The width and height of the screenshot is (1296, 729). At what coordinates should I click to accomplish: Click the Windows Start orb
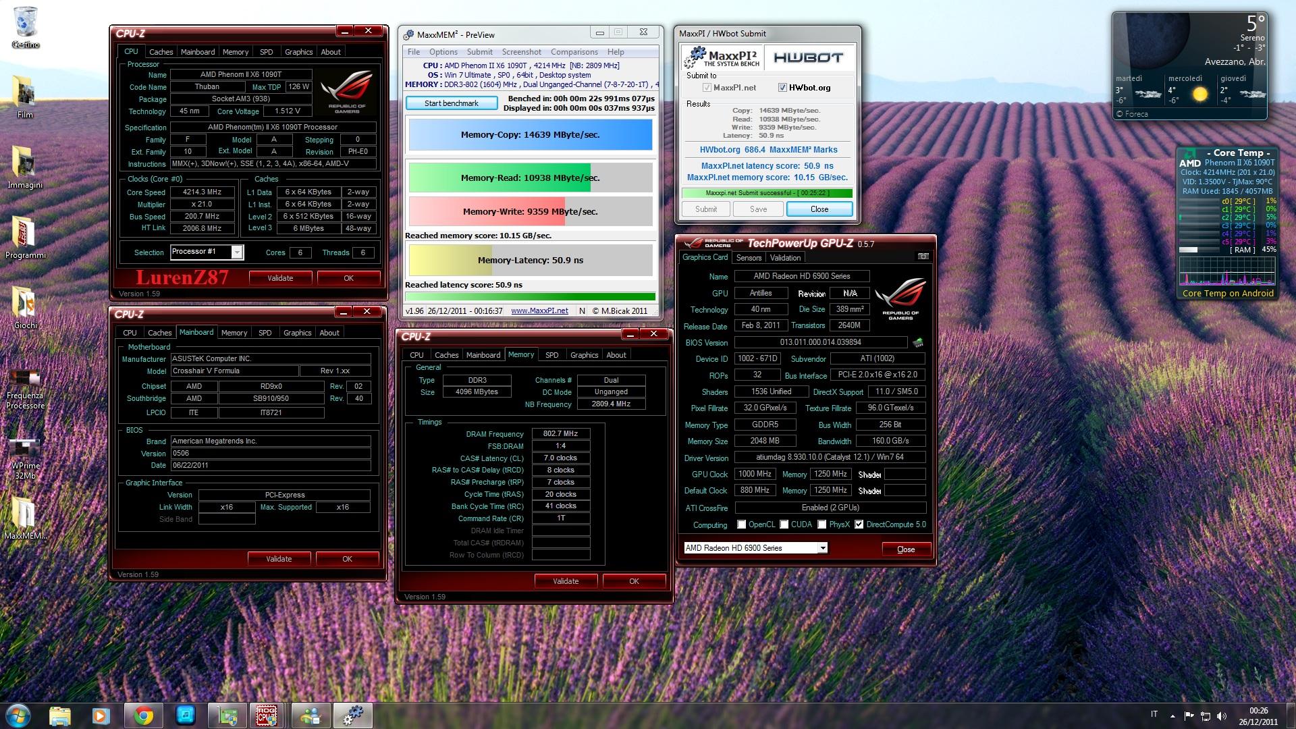(x=19, y=715)
